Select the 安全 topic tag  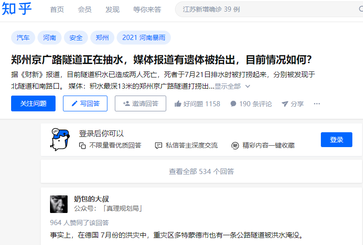tap(76, 38)
